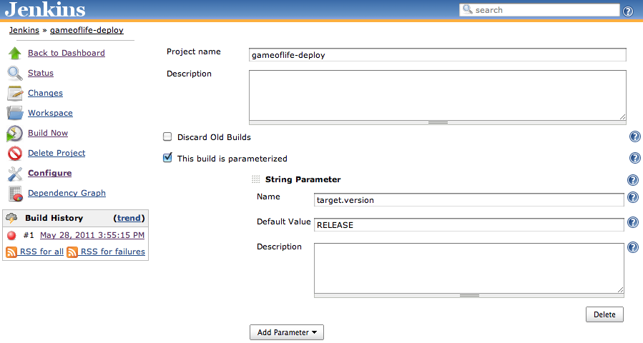
Task: Click the Build History weather icon
Action: (x=11, y=218)
